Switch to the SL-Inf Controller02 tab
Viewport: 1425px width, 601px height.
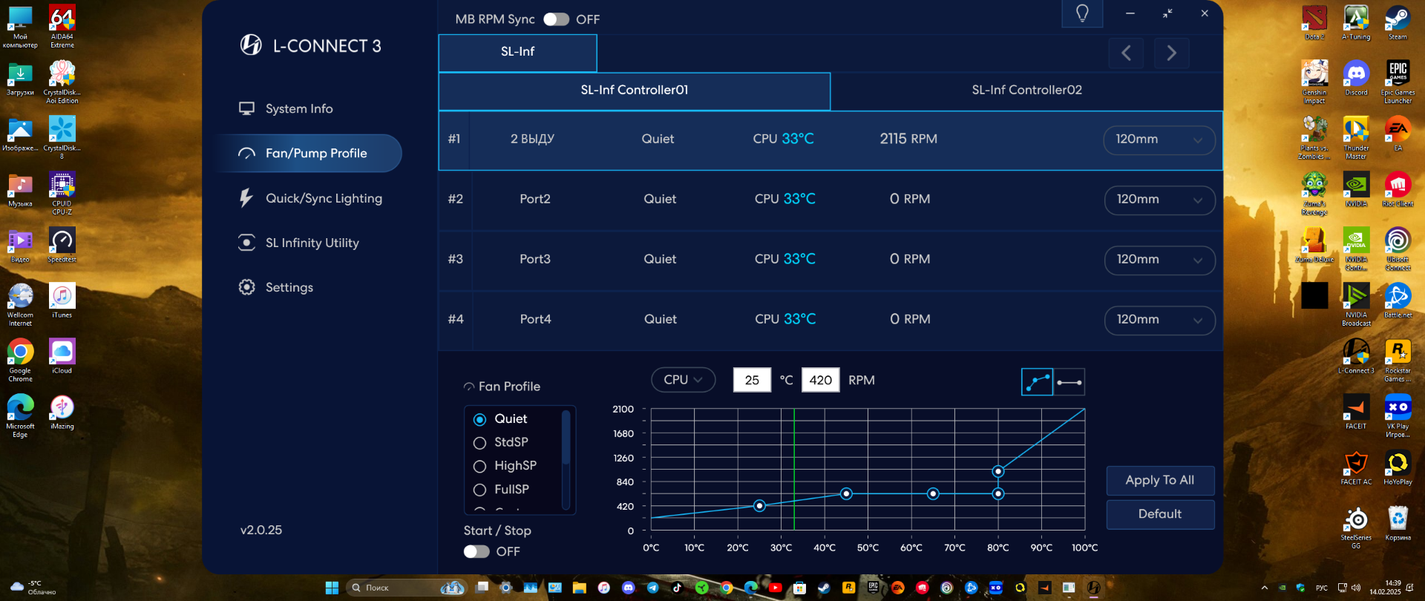1026,91
